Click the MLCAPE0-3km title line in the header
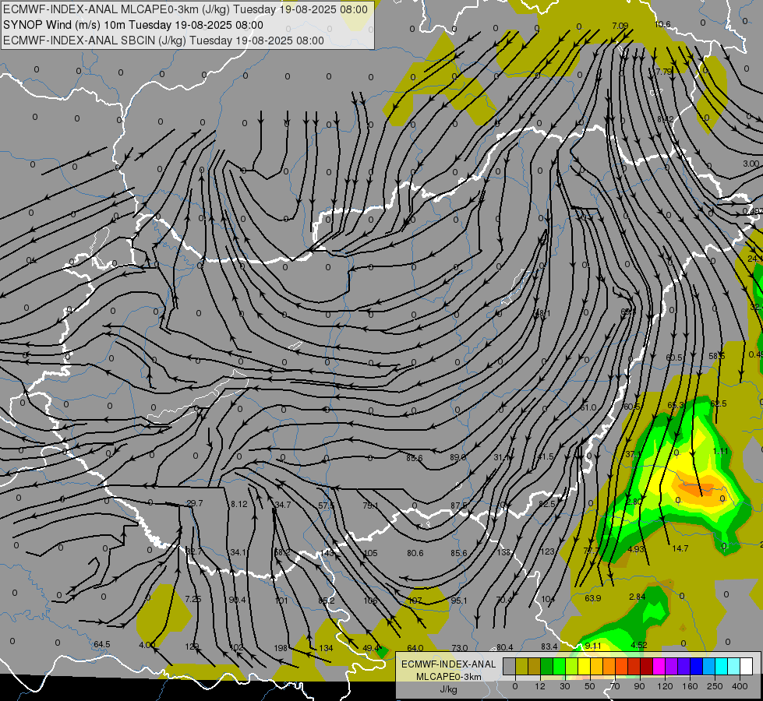Image resolution: width=763 pixels, height=701 pixels. click(185, 9)
